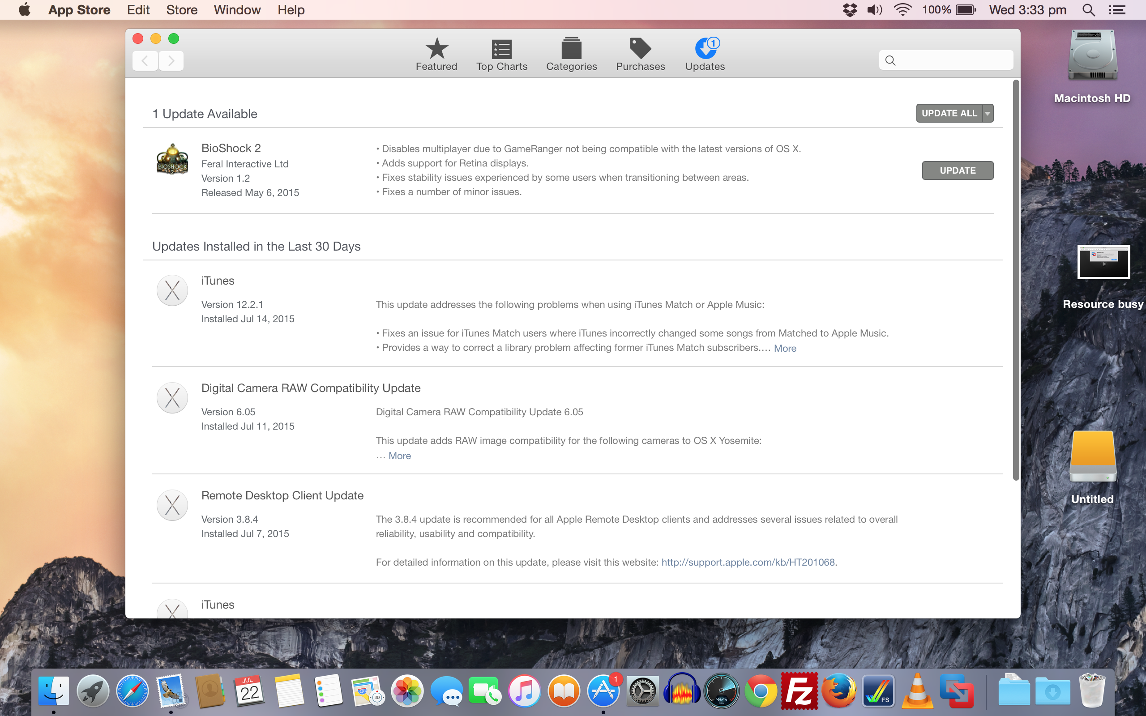Open Calendar from the Dock
The image size is (1146, 716).
tap(249, 690)
